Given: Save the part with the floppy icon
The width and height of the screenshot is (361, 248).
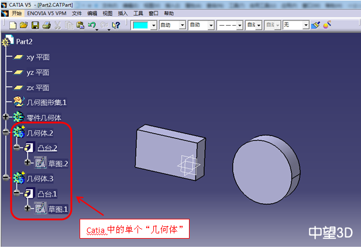Looking at the screenshot, I should point(35,25).
